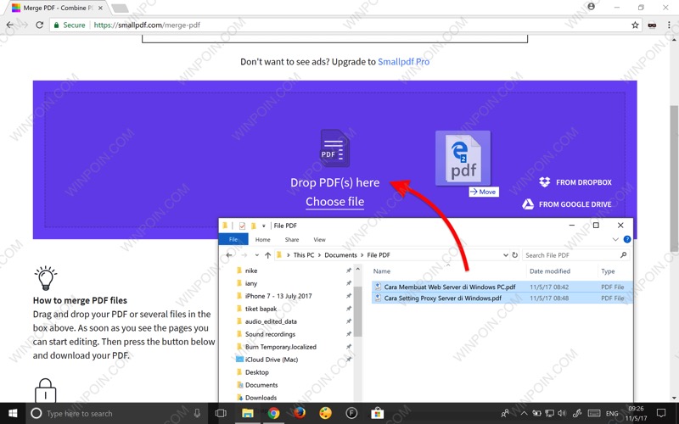
Task: Open the Windows Start menu
Action: point(13,413)
